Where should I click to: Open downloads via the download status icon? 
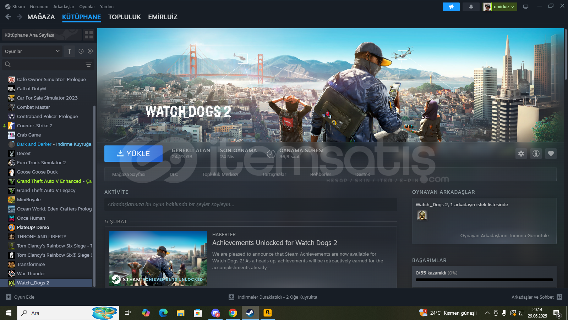231,297
